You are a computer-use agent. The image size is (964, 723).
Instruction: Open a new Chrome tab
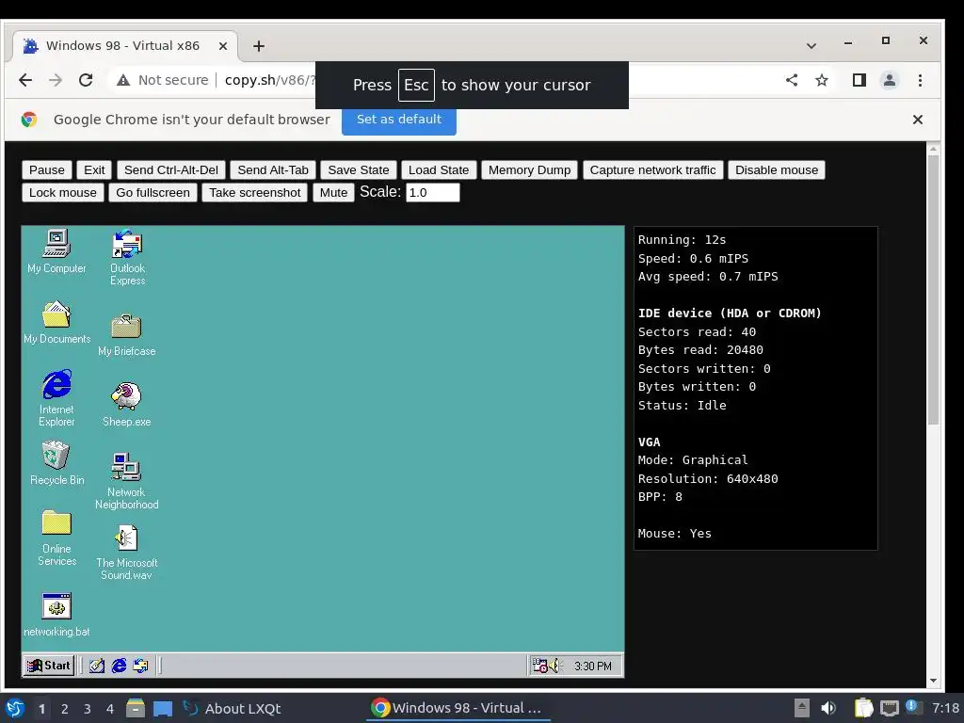[x=259, y=46]
